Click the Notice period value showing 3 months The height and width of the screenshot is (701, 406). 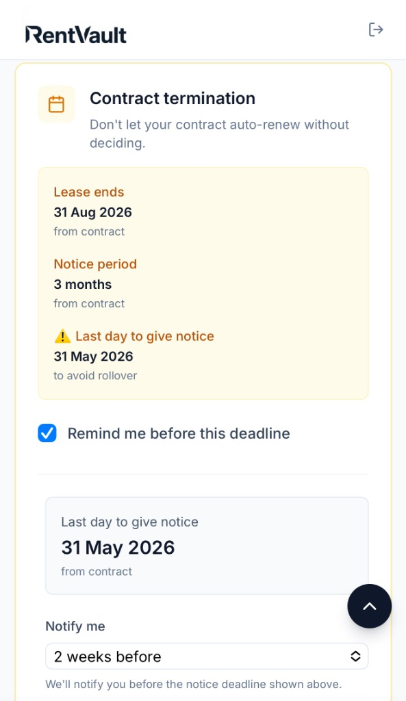pos(82,284)
